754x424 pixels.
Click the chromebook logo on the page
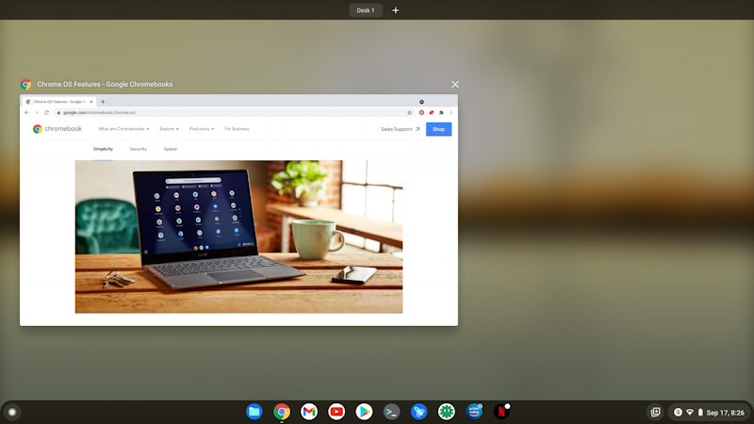coord(57,129)
